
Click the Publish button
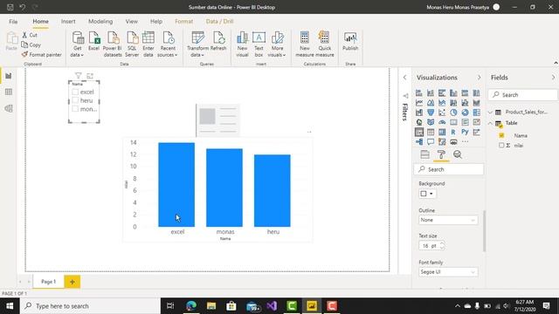point(350,41)
